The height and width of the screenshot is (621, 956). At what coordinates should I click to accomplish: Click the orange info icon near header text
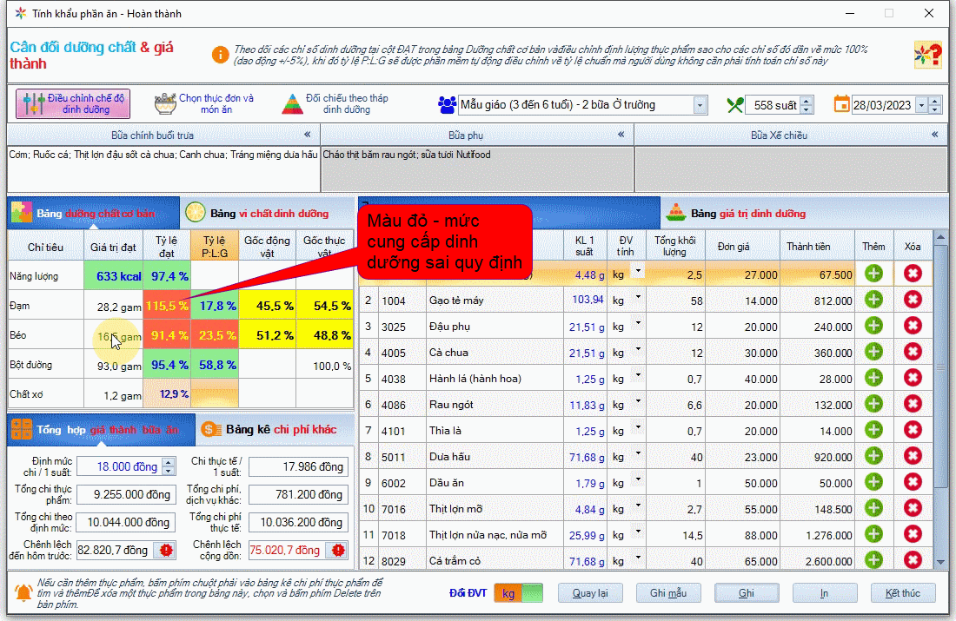221,55
